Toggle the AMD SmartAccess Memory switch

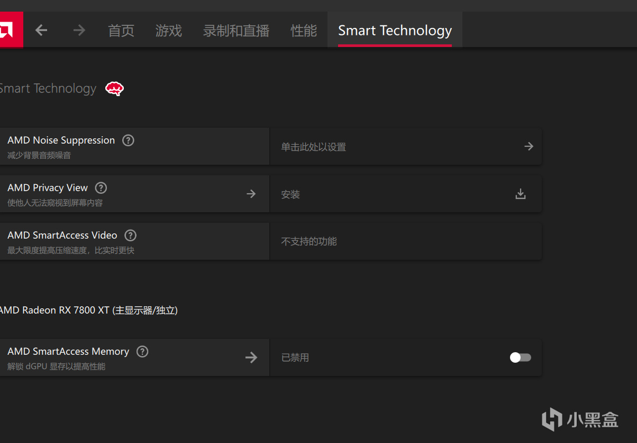click(521, 357)
